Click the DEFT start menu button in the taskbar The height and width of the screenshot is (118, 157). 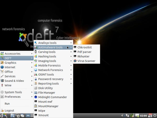(4, 116)
